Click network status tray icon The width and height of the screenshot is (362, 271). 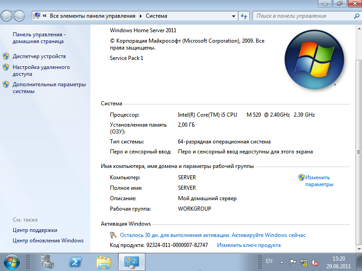(304, 262)
